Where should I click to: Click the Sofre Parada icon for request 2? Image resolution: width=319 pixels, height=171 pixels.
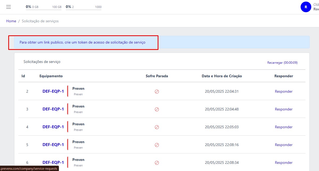click(157, 92)
